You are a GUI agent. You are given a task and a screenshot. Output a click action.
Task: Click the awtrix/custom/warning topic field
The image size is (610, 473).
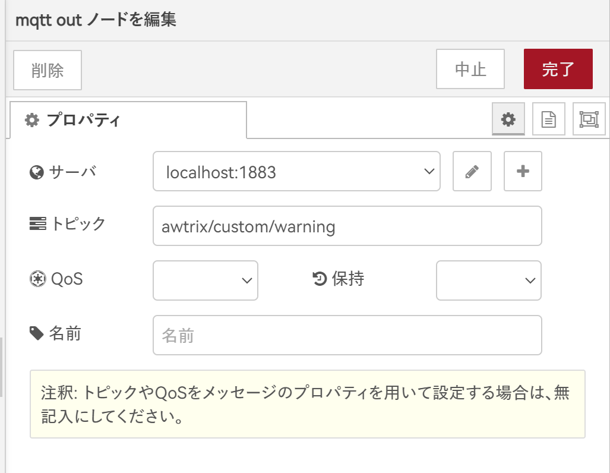(x=347, y=226)
